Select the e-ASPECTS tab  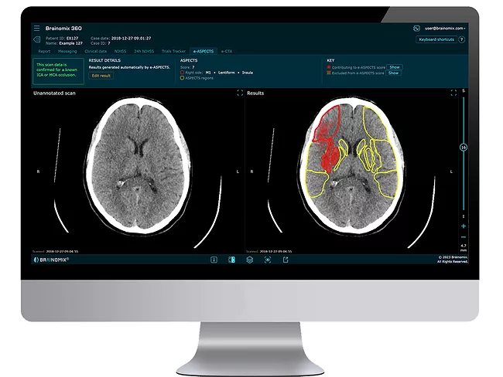[x=204, y=51]
